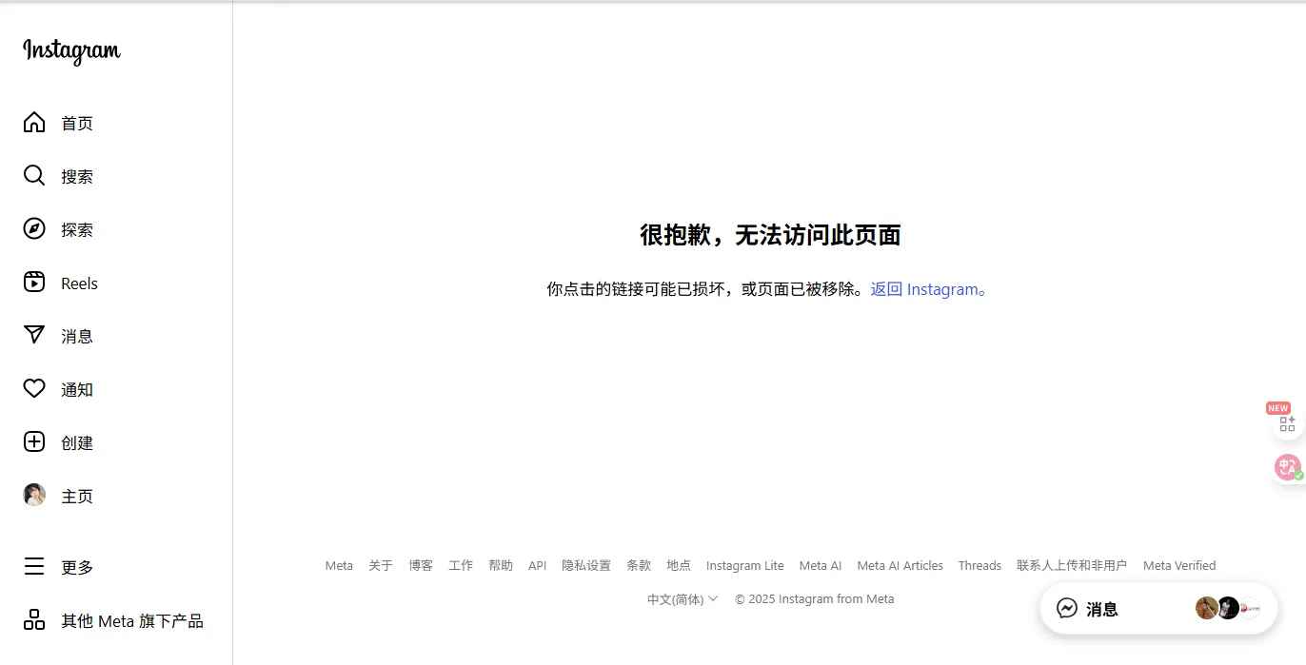
Task: Click the Reels video icon
Action: tap(34, 283)
